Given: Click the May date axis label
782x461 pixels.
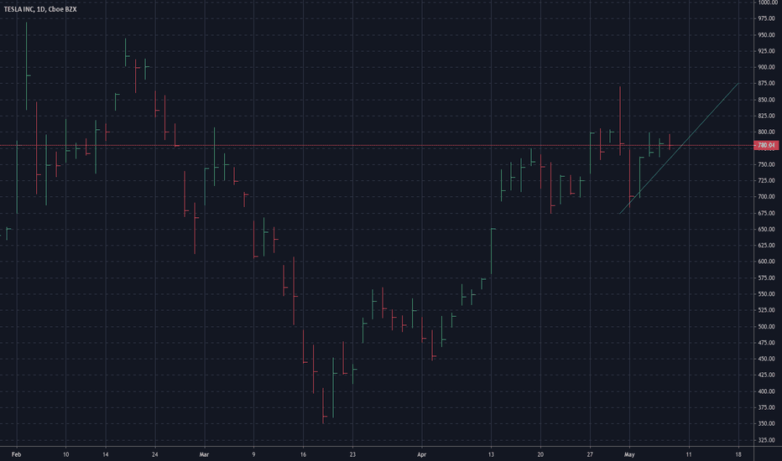Looking at the screenshot, I should coord(629,454).
